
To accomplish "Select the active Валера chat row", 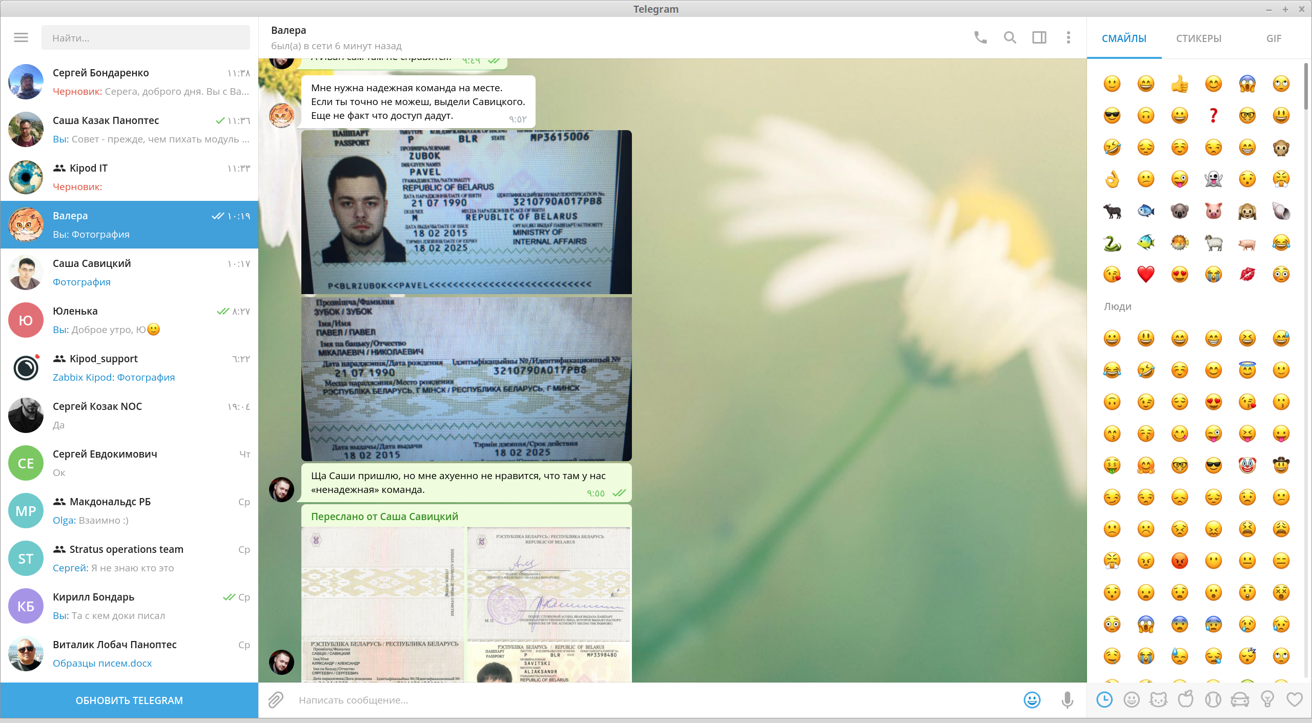I will [x=129, y=225].
